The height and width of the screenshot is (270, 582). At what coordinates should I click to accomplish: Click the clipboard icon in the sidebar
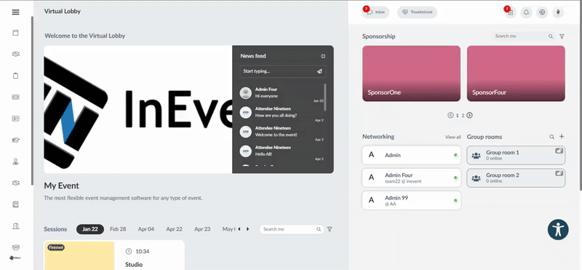tap(15, 76)
